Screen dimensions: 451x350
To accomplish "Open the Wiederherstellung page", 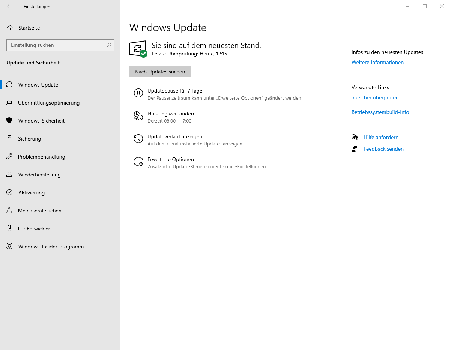I will 60,175.
